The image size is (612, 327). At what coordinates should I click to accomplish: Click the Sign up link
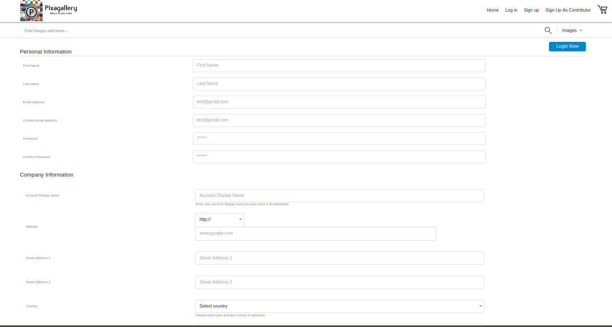pos(531,10)
